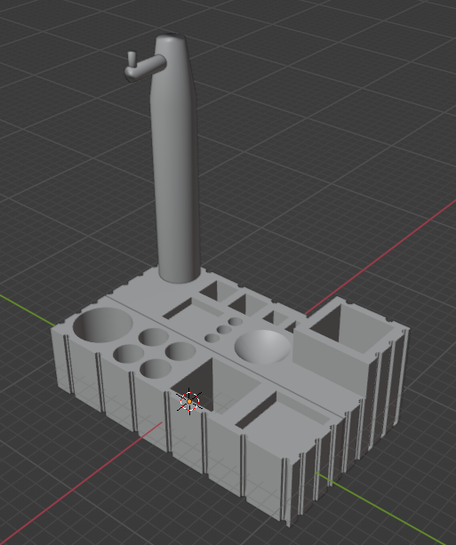The width and height of the screenshot is (456, 545).
Task: Click the tall vertical post of the model
Action: (176, 158)
